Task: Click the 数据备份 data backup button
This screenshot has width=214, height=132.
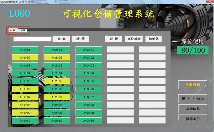Action: 193,119
